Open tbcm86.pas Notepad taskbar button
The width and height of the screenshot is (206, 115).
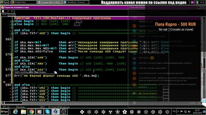[76, 2]
